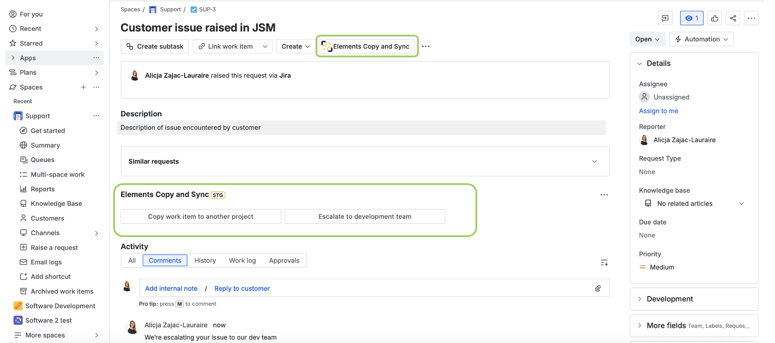Open Elements Copy and Sync panel options menu
Image resolution: width=775 pixels, height=343 pixels.
[604, 195]
